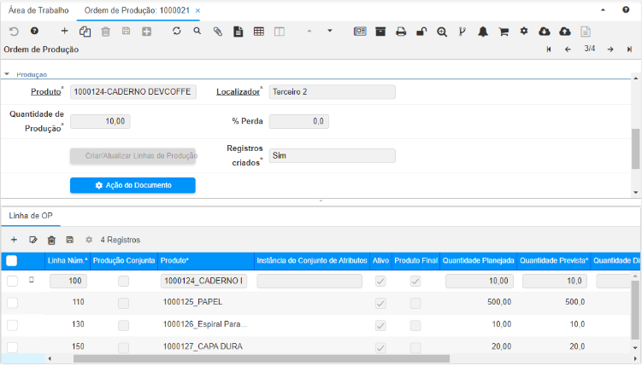The image size is (642, 366).
Task: Toggle the select-all checkbox in grid header
Action: (x=12, y=260)
